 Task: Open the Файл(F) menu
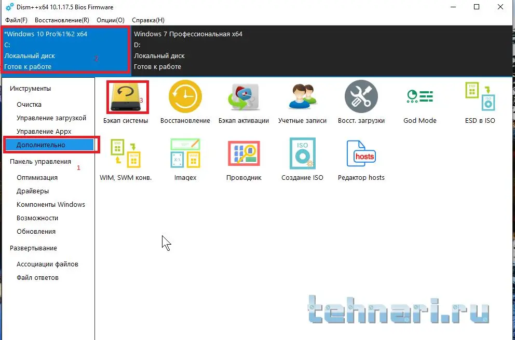point(16,20)
